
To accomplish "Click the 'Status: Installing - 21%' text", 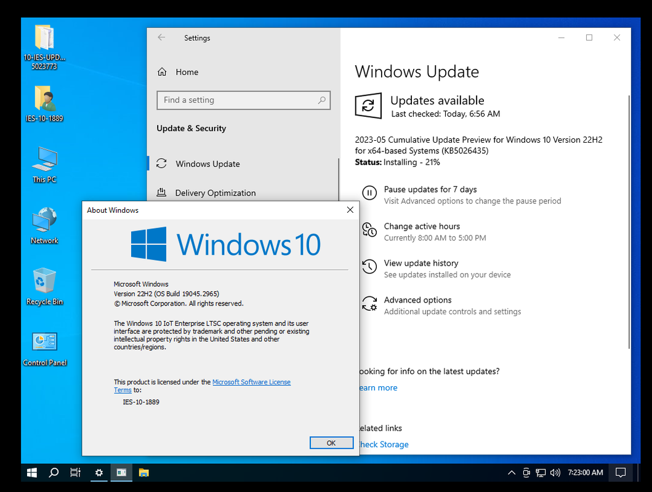I will [x=398, y=162].
